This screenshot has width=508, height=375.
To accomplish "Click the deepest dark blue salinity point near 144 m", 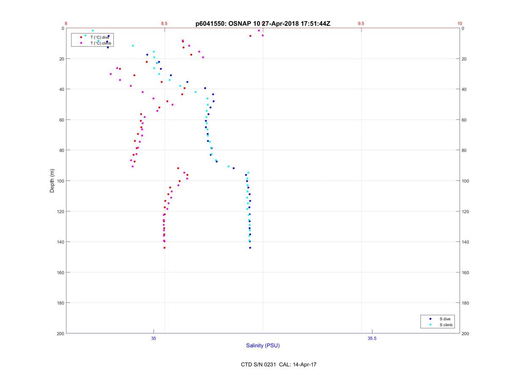I will pyautogui.click(x=250, y=248).
